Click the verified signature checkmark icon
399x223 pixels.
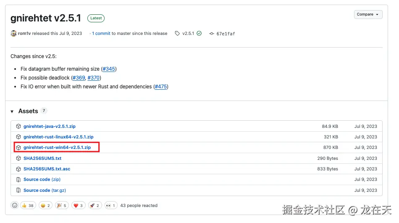click(x=199, y=33)
